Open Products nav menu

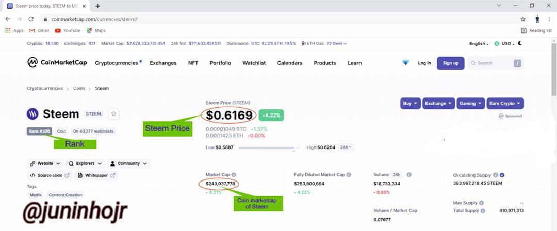325,63
